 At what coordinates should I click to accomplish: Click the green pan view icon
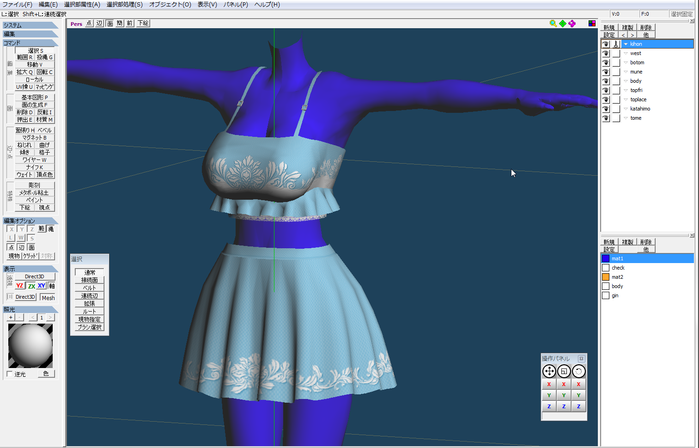point(563,24)
